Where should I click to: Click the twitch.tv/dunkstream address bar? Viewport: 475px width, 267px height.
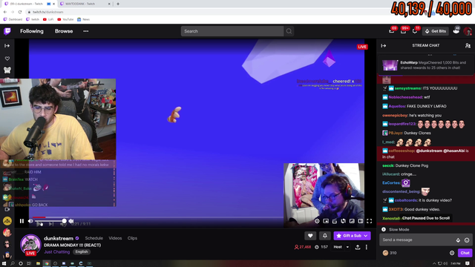[x=47, y=12]
